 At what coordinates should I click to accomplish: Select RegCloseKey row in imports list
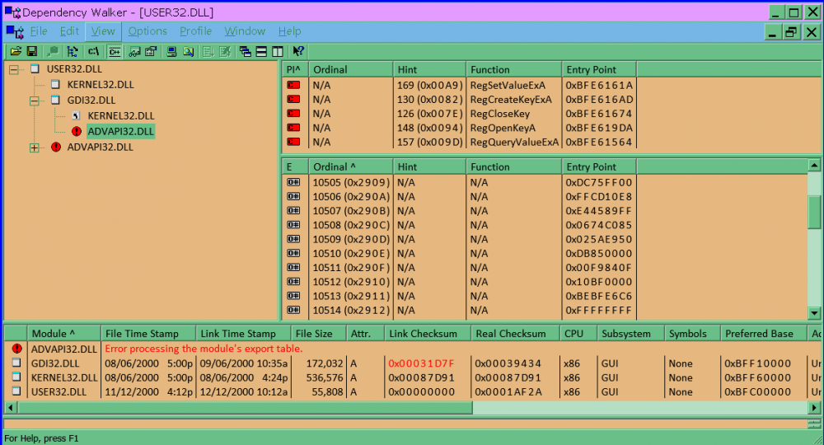[499, 114]
